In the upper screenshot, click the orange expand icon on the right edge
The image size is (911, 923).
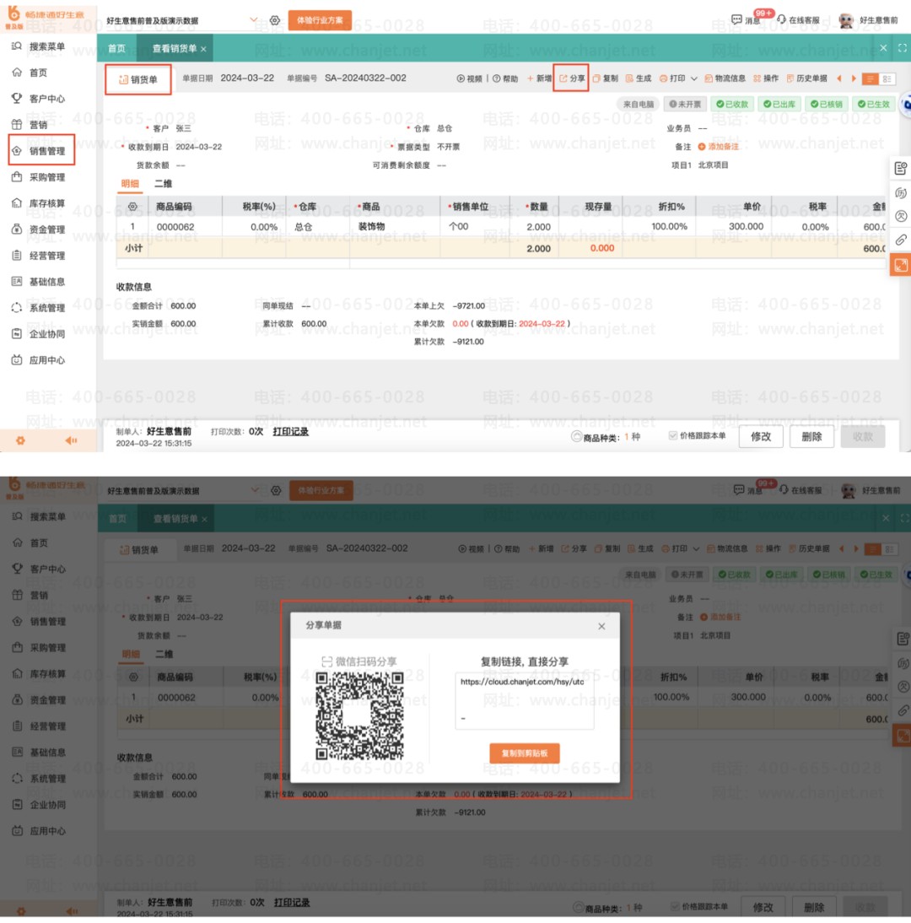901,266
